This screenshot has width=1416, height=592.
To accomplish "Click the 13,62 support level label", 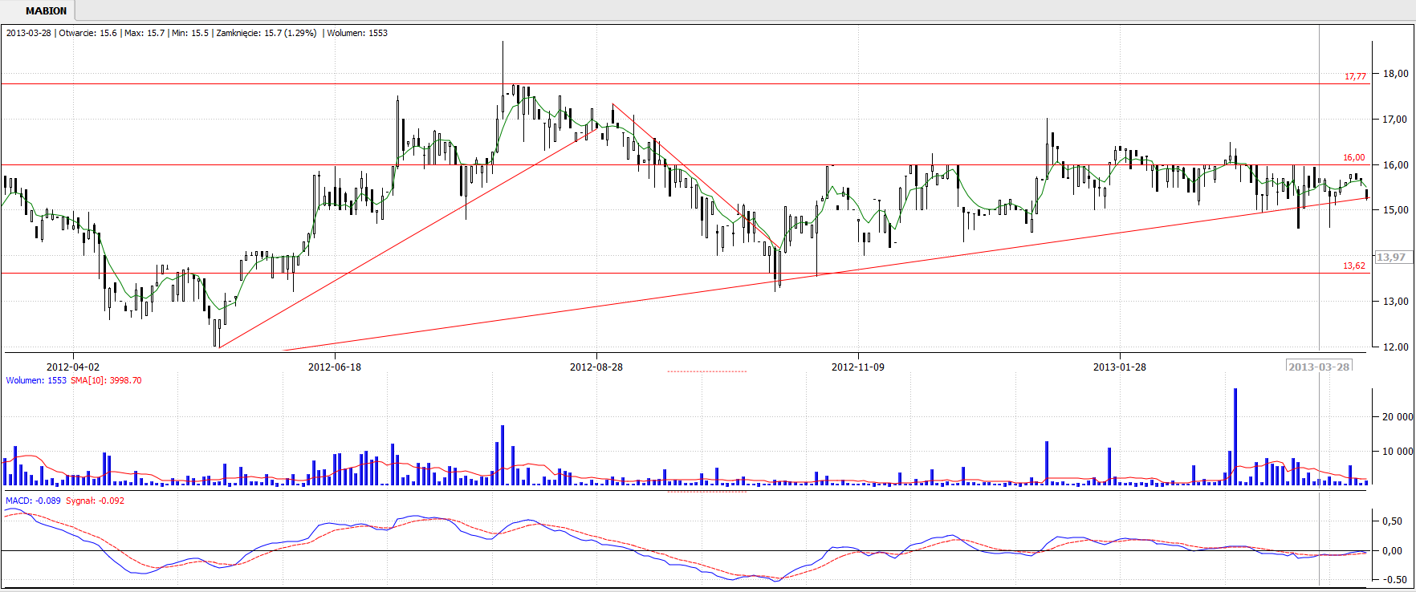I will pyautogui.click(x=1353, y=266).
